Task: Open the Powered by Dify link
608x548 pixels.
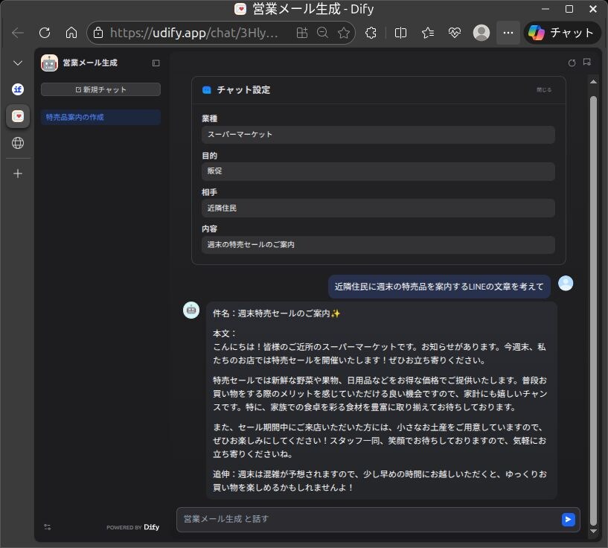Action: [133, 527]
